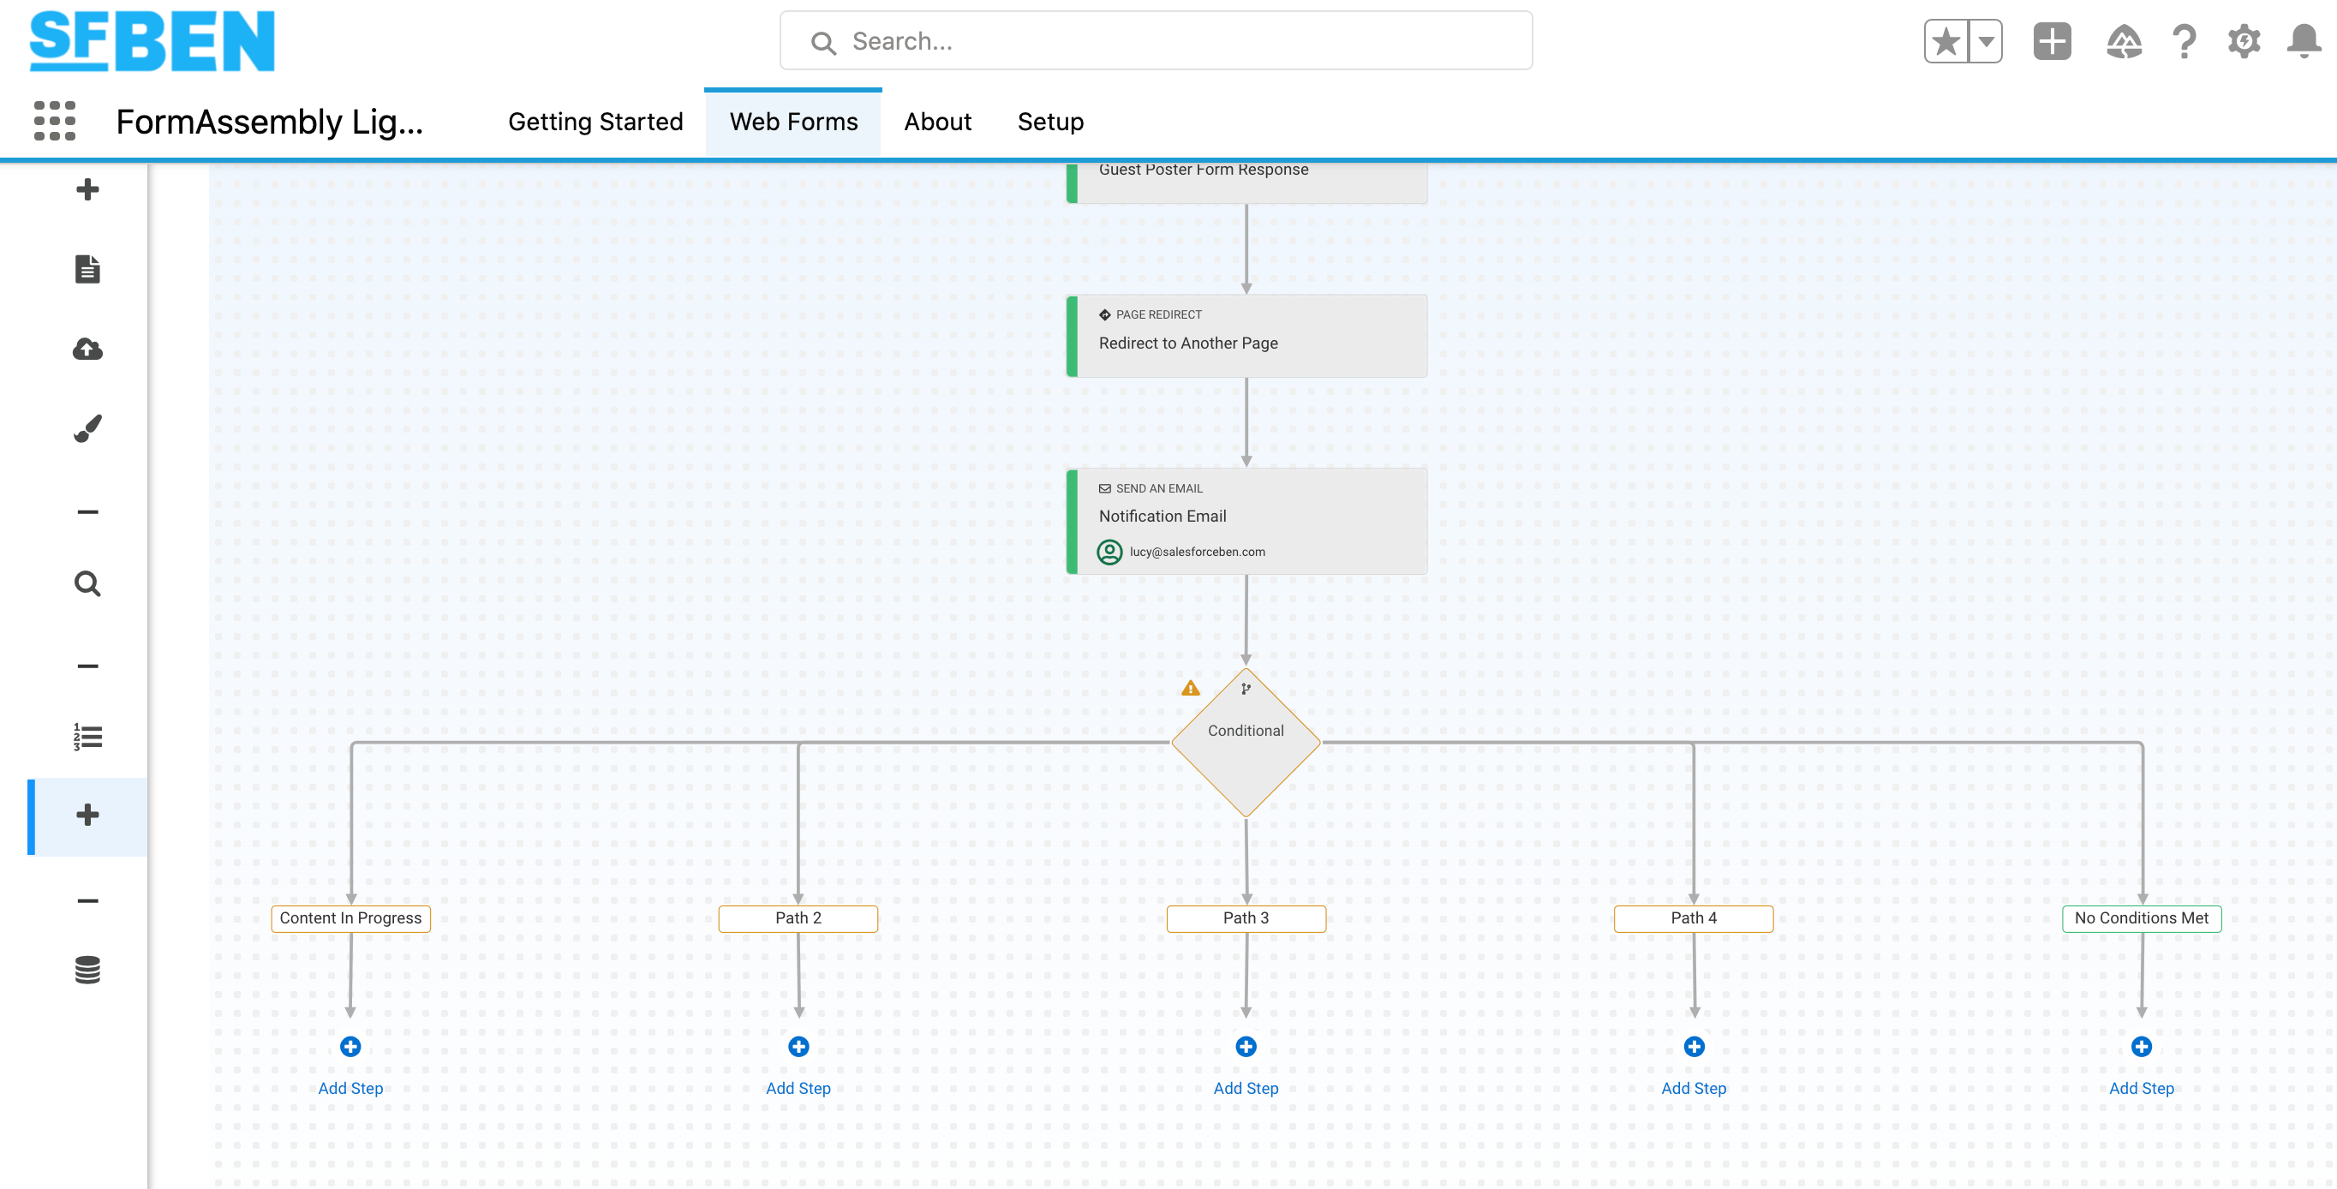Viewport: 2337px width, 1189px height.
Task: Click the cloud upload icon in sidebar
Action: (87, 350)
